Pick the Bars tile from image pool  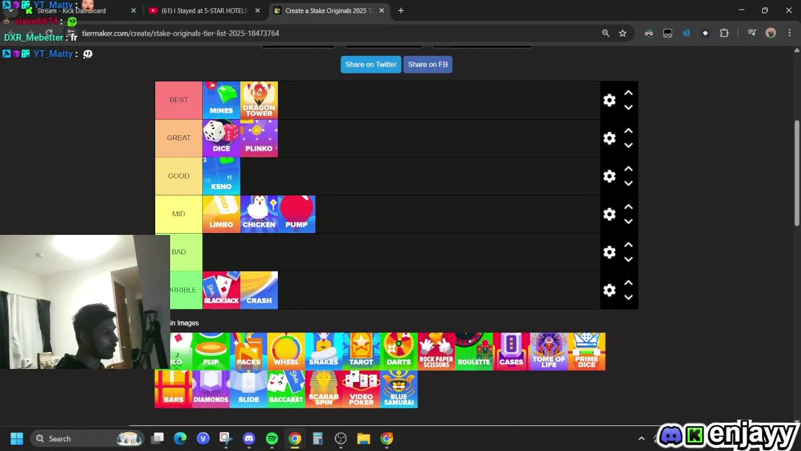point(173,389)
